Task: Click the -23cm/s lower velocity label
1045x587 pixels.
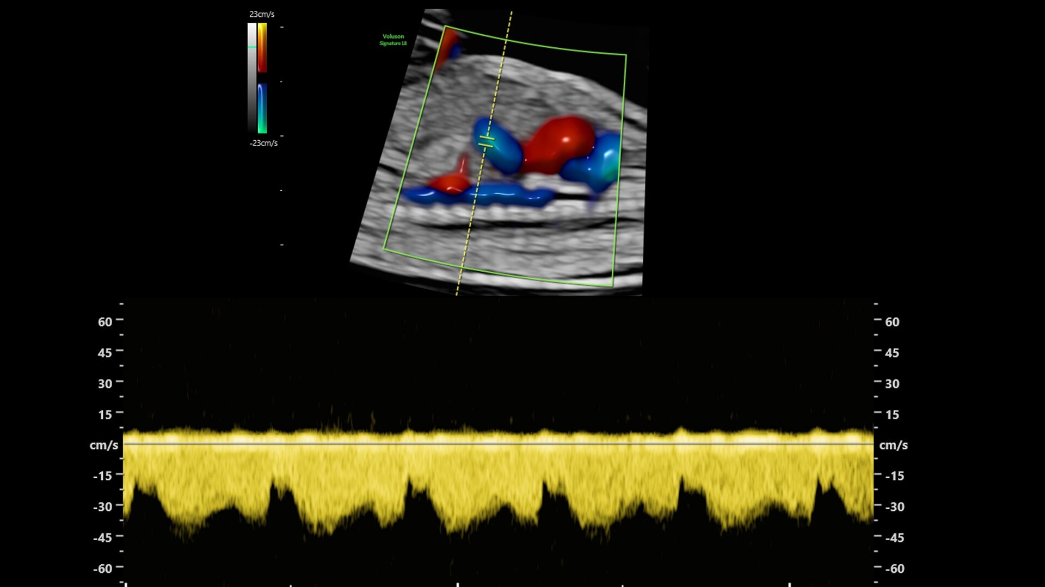Action: (263, 143)
